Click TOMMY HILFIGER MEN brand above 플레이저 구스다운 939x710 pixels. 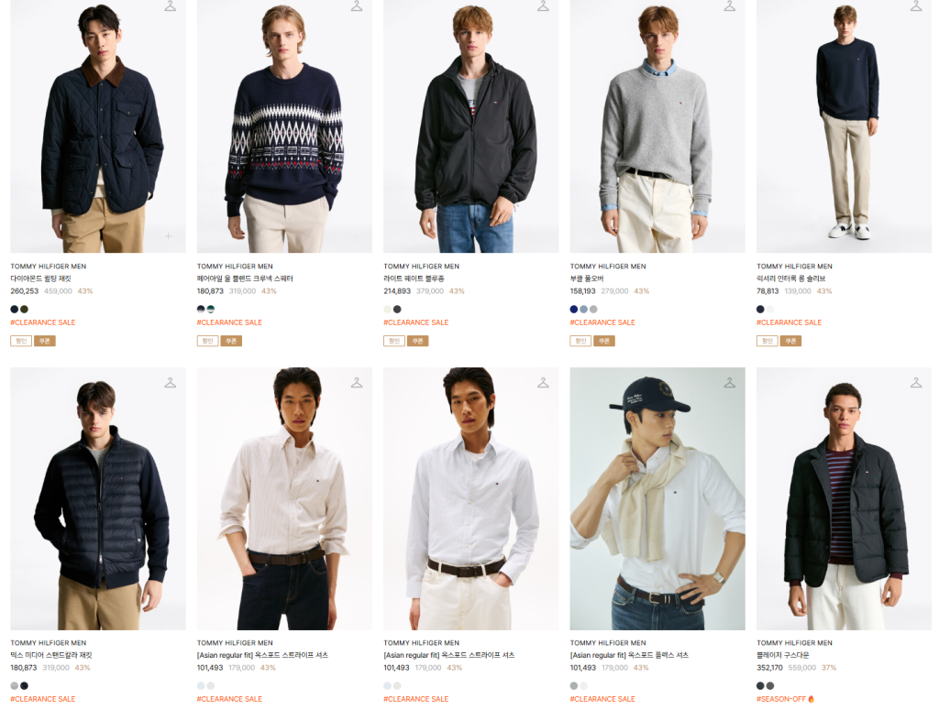click(794, 643)
